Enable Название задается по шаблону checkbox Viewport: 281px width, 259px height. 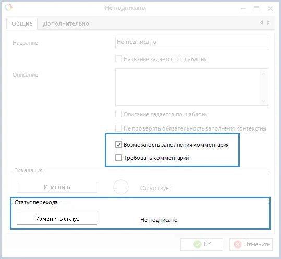click(x=118, y=59)
